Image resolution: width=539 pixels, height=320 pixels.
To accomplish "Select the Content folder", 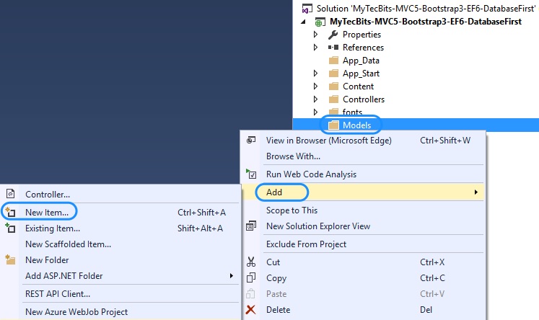I will pos(358,86).
